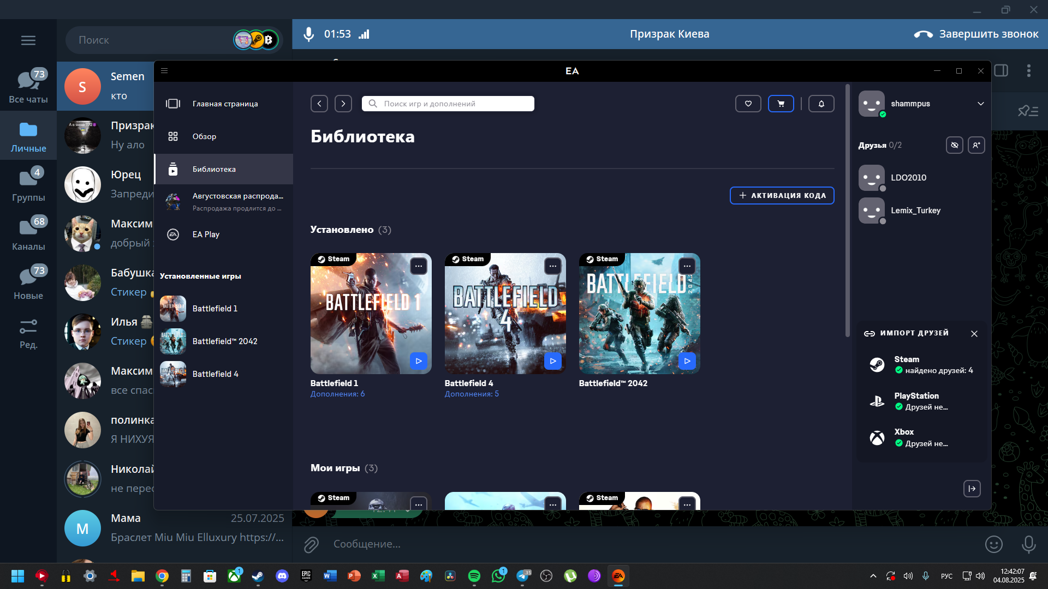The height and width of the screenshot is (589, 1048).
Task: Select Battlefield 2042 in installed games list
Action: 224,341
